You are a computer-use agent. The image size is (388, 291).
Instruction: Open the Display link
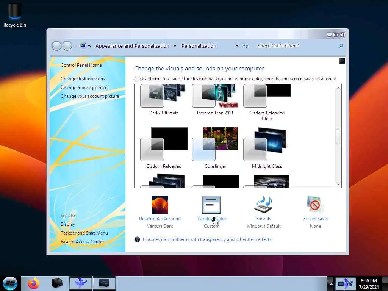67,224
